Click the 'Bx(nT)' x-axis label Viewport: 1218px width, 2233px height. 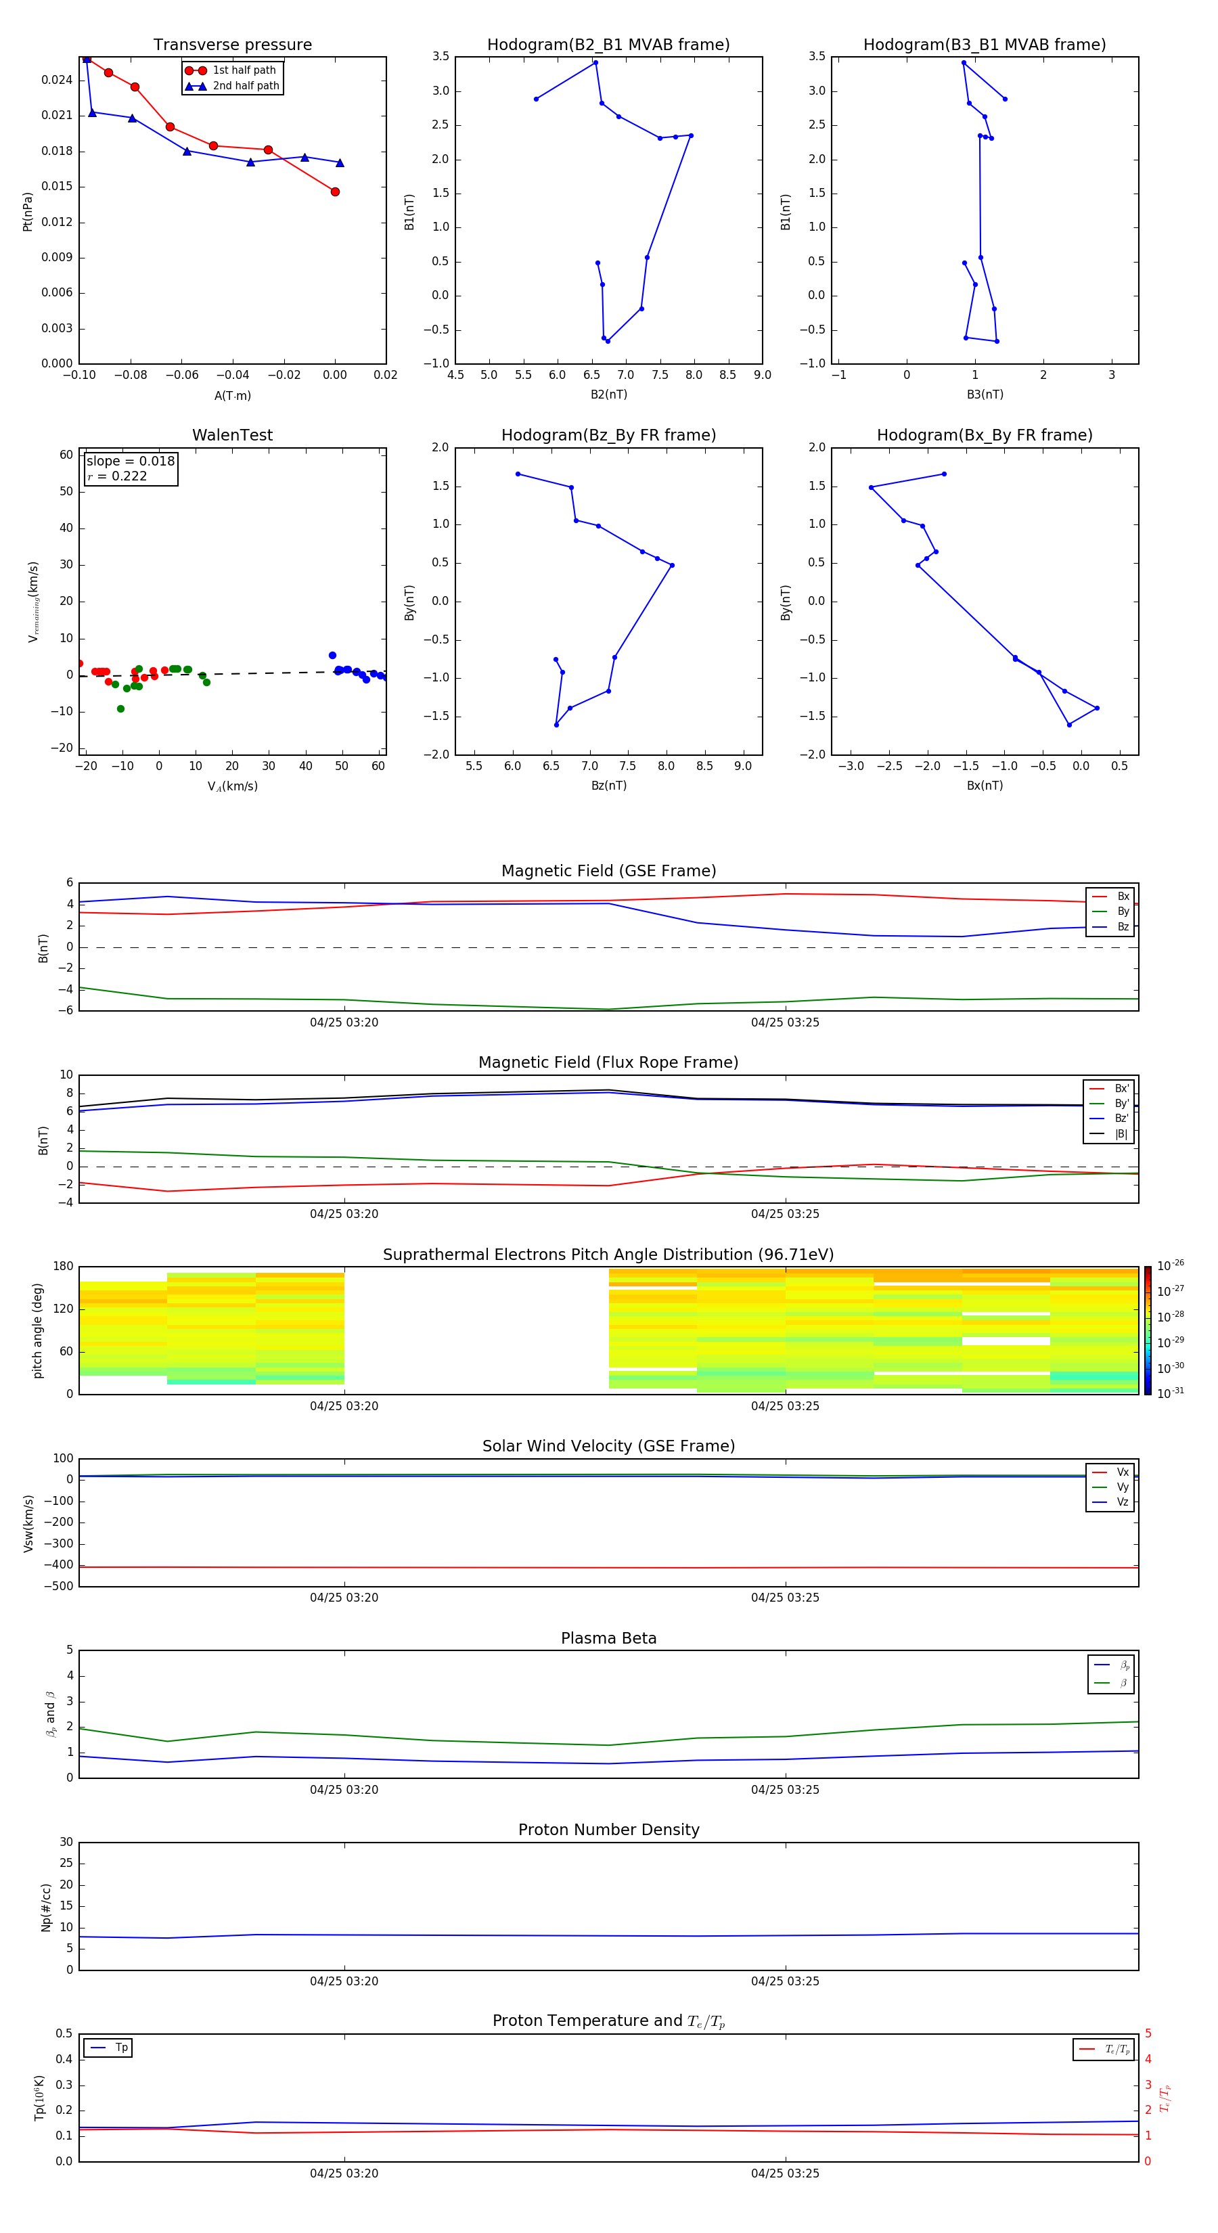click(985, 786)
